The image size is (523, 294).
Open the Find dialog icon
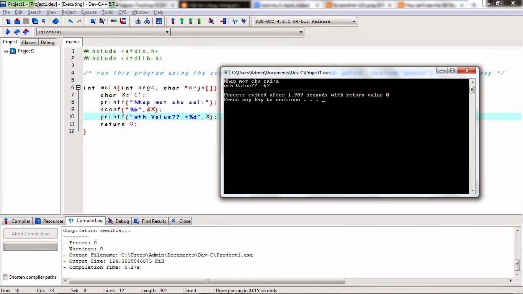[x=93, y=21]
